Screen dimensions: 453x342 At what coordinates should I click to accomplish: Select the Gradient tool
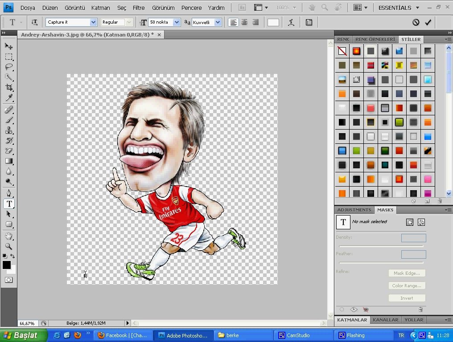[8, 161]
